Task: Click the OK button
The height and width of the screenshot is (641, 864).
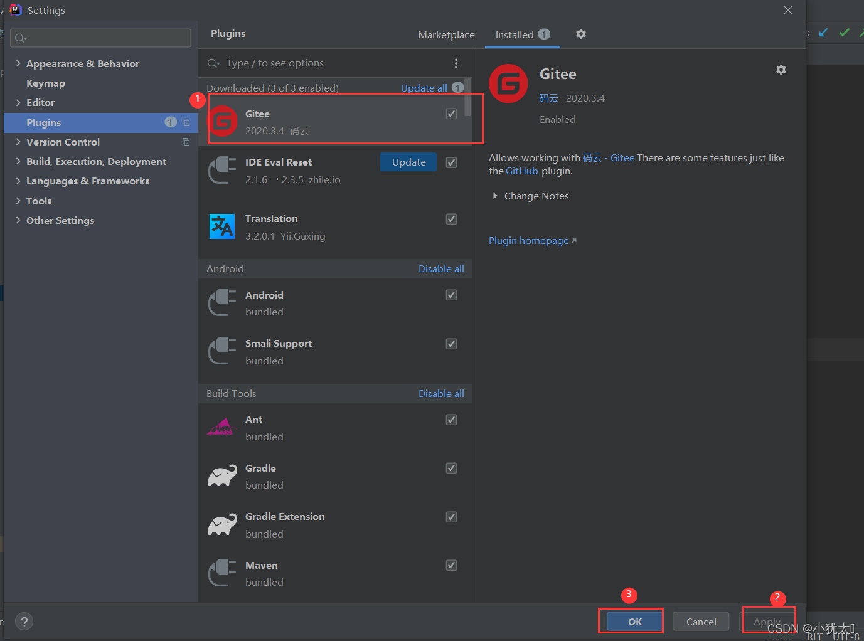Action: click(635, 622)
